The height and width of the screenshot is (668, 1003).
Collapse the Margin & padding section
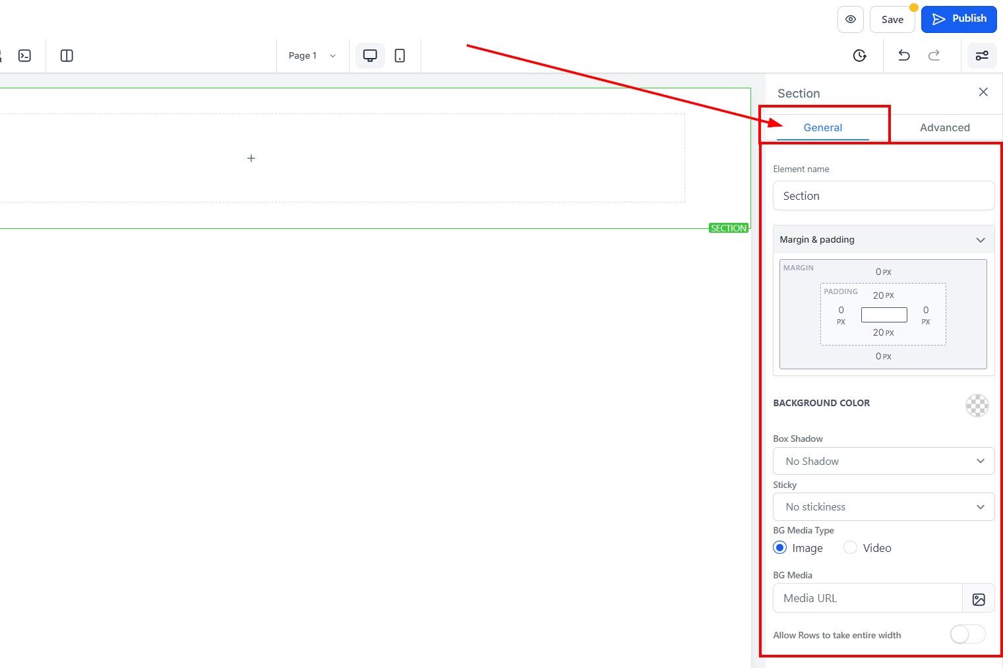[980, 240]
